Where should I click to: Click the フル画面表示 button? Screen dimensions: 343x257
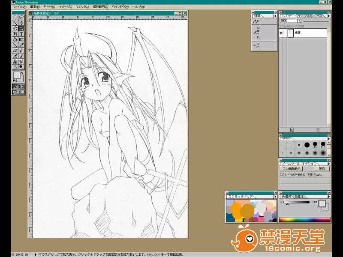pyautogui.click(x=291, y=169)
